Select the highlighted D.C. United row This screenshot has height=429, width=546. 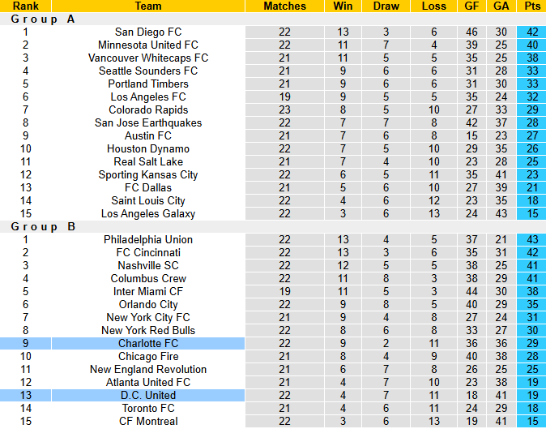click(x=148, y=396)
